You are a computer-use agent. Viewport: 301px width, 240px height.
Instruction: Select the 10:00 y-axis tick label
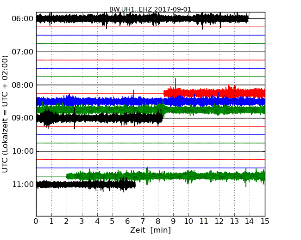(22, 151)
